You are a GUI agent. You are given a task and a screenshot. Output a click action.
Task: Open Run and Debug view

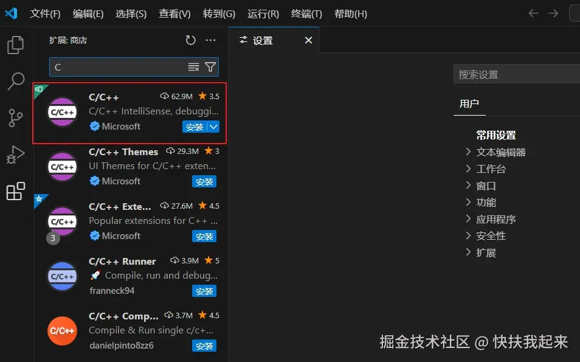click(16, 155)
